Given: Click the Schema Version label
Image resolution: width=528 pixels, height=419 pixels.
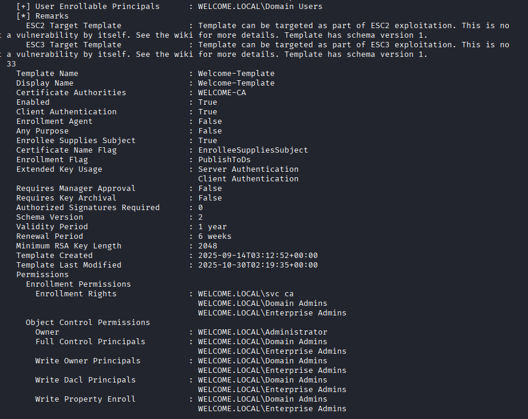Looking at the screenshot, I should point(49,217).
